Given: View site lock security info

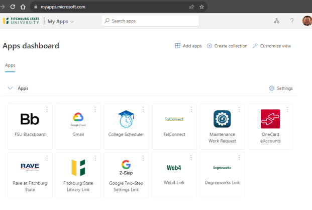Looking at the screenshot, I should click(36, 7).
